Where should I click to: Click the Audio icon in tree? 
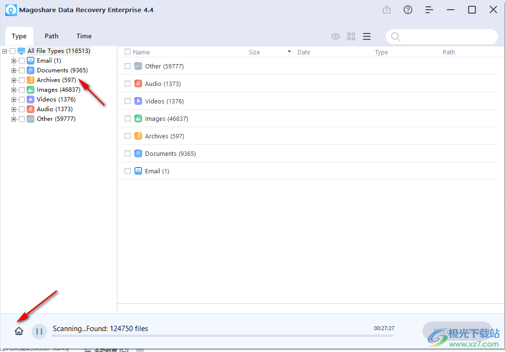[x=31, y=109]
